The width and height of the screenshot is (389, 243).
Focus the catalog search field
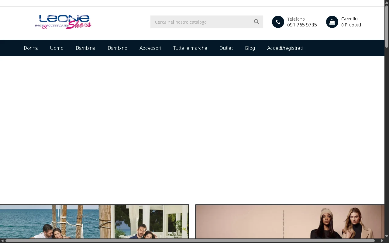(207, 22)
